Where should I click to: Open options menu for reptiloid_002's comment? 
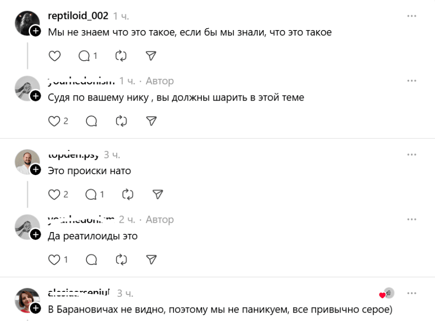(x=412, y=15)
